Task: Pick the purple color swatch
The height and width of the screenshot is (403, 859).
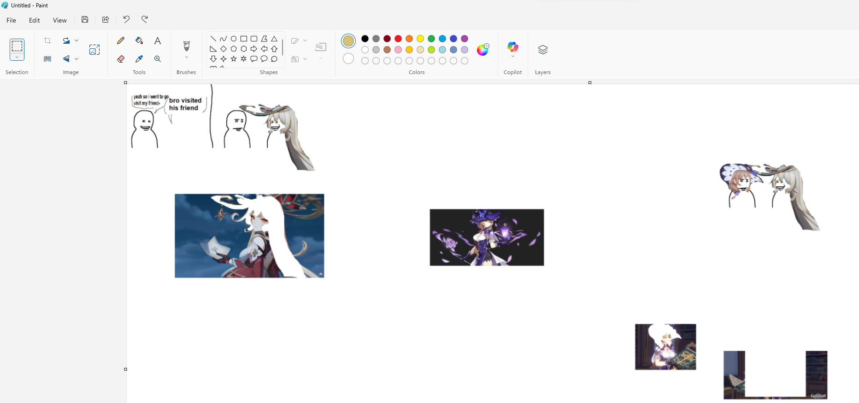Action: [465, 39]
